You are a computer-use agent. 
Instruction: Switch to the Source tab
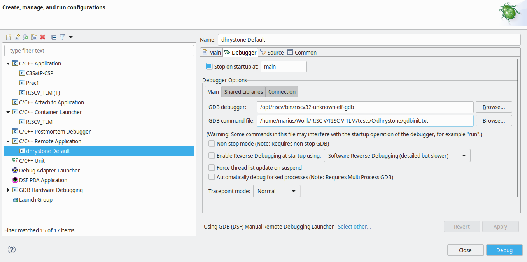pos(272,52)
